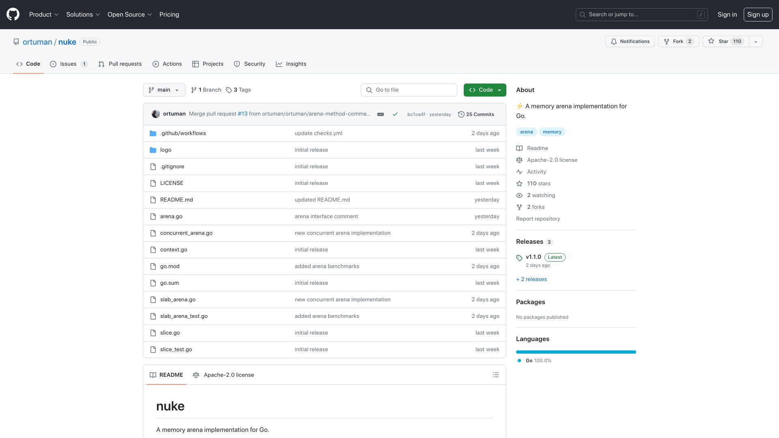
Task: Click the scale icon beside Apache-2.0 license
Action: (x=519, y=160)
